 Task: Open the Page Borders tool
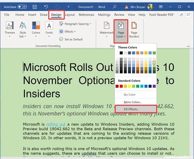[x=134, y=30]
